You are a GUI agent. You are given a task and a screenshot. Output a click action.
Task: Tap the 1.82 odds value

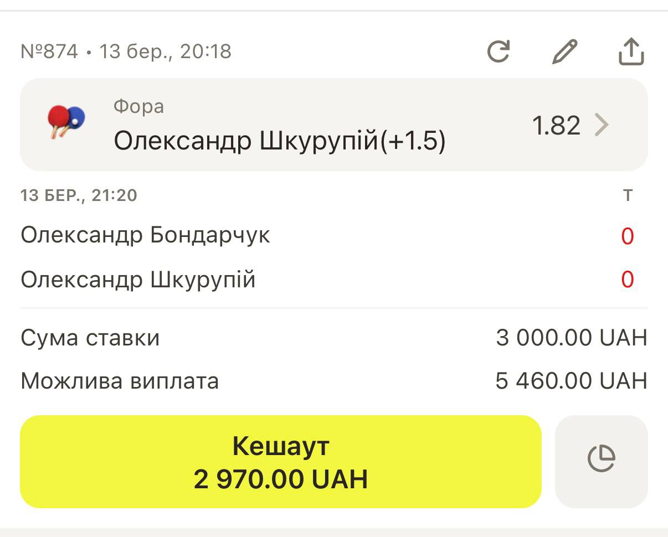tap(556, 126)
